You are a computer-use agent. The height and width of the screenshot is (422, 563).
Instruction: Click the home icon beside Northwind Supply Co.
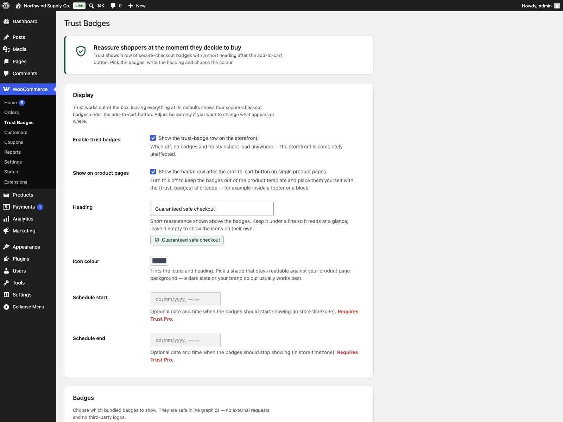click(18, 6)
